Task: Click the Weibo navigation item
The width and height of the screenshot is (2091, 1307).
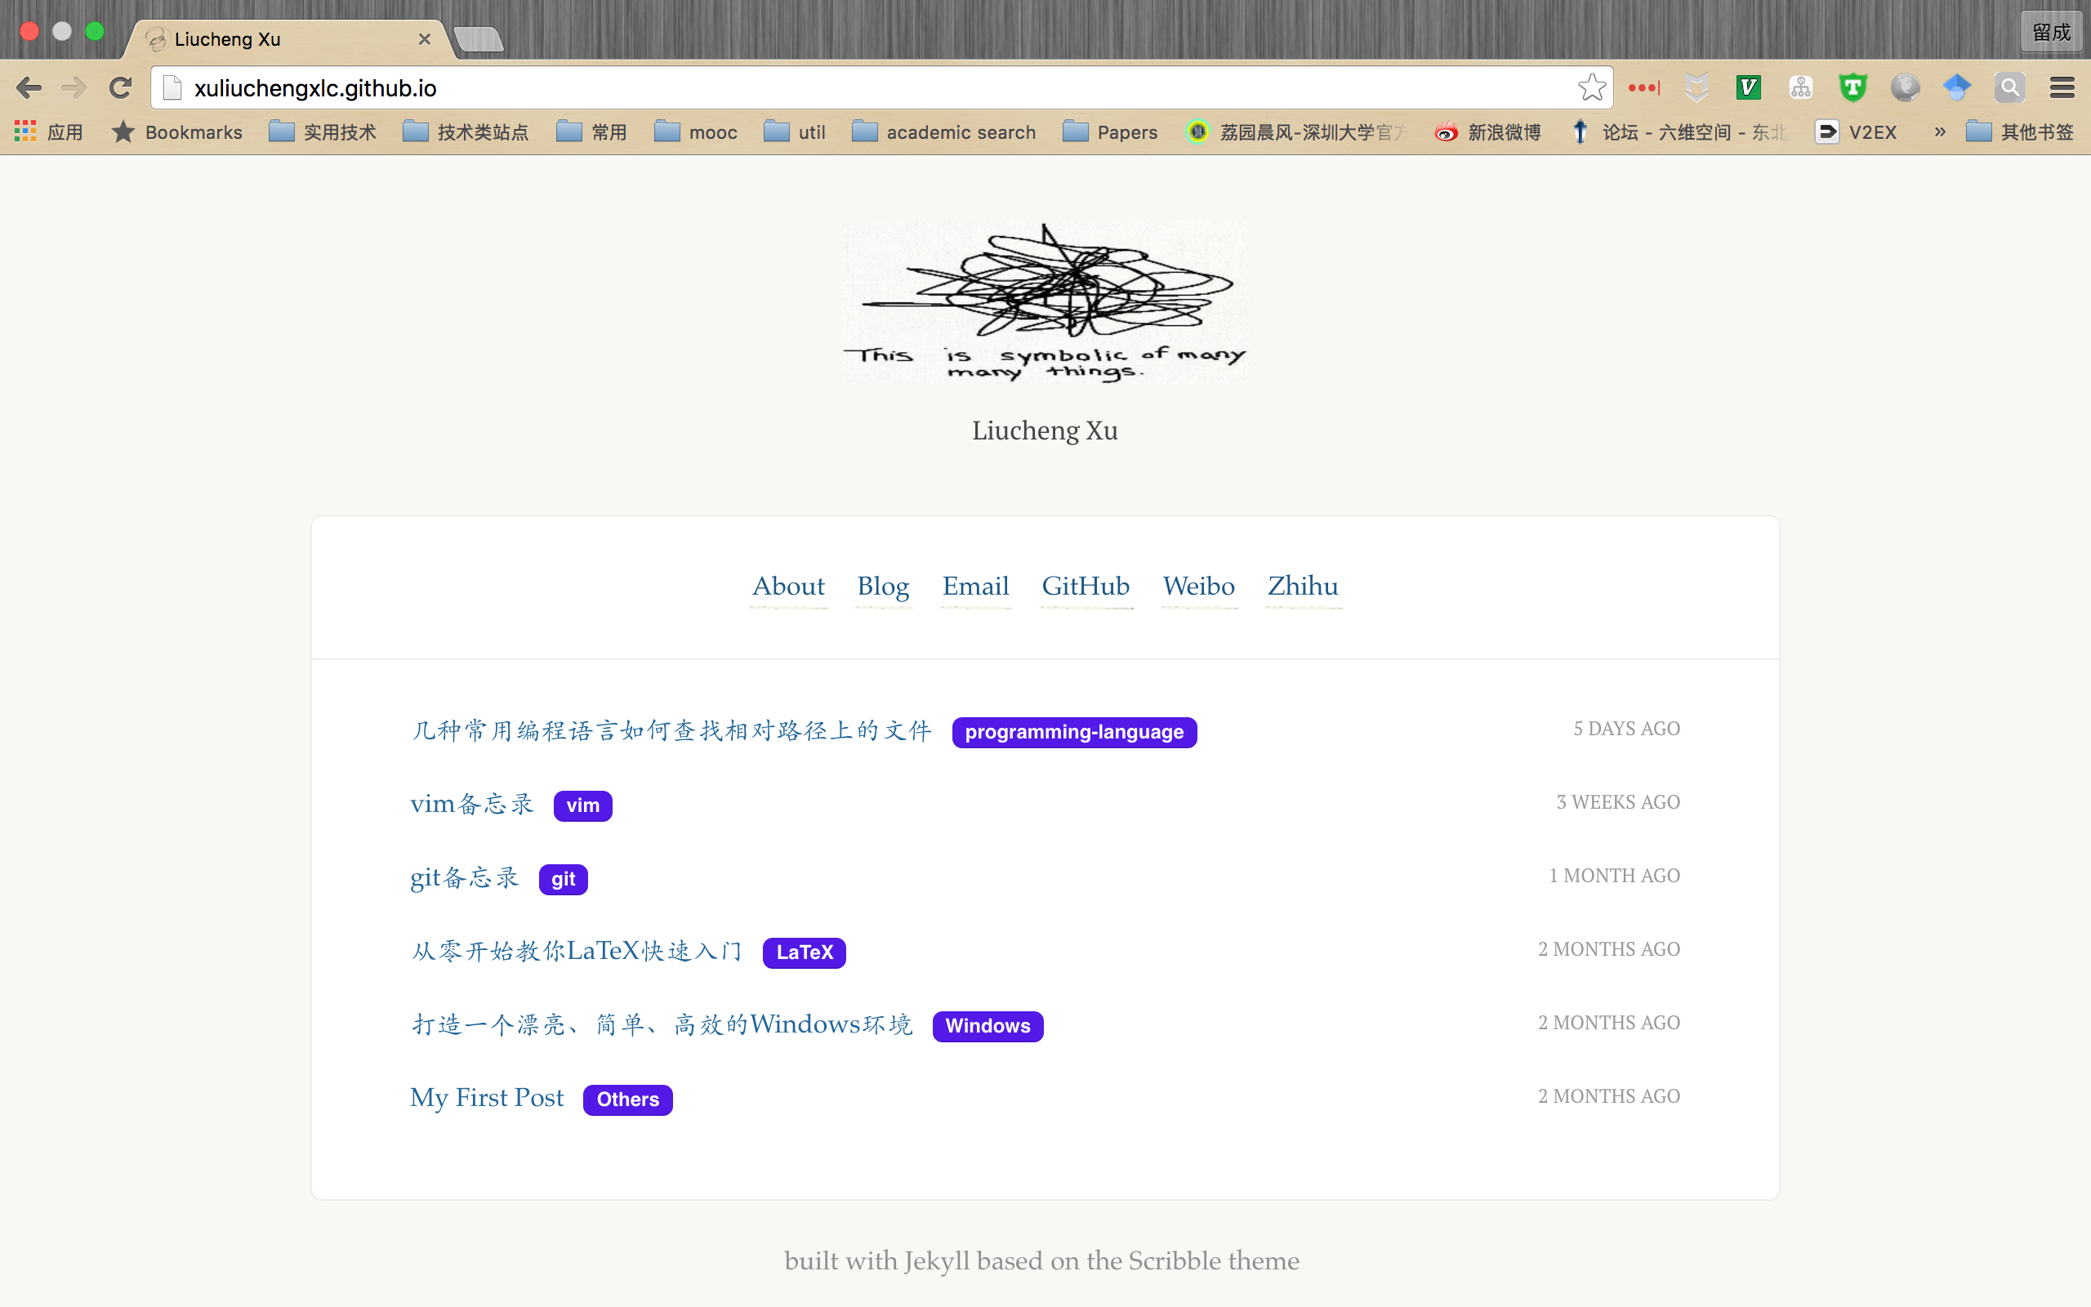Action: (x=1197, y=586)
